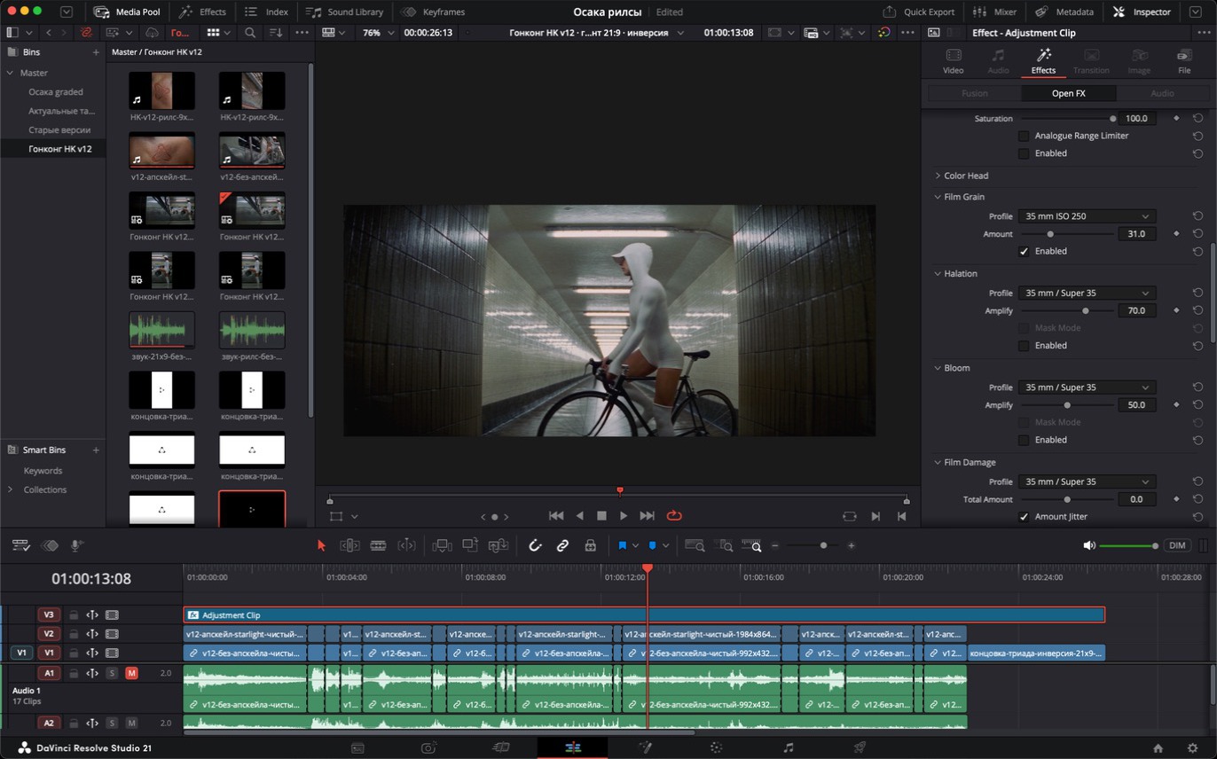1217x759 pixels.
Task: Activate the Blade edit tool
Action: click(x=378, y=546)
